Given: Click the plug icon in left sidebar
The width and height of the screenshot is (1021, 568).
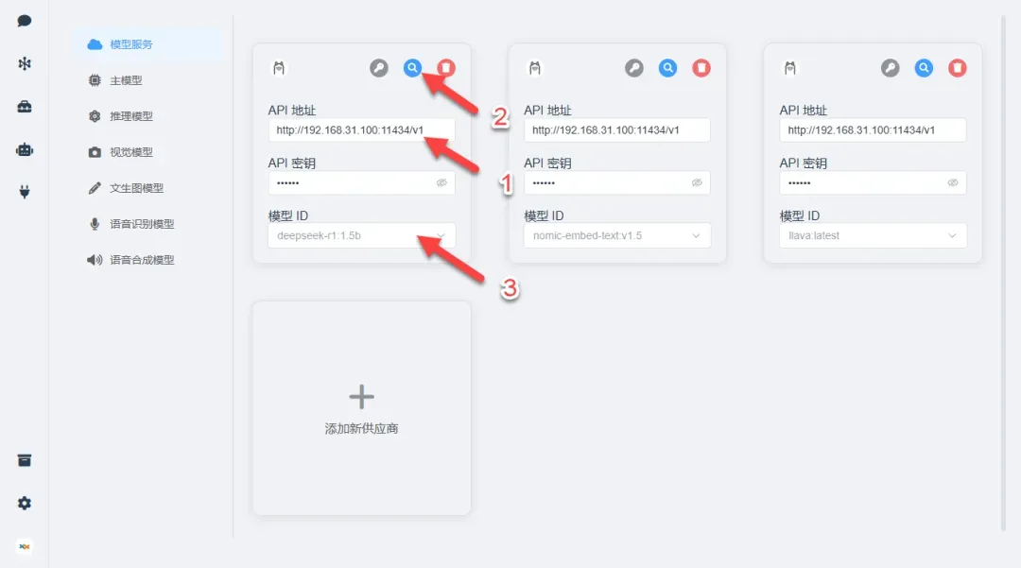Looking at the screenshot, I should (24, 192).
